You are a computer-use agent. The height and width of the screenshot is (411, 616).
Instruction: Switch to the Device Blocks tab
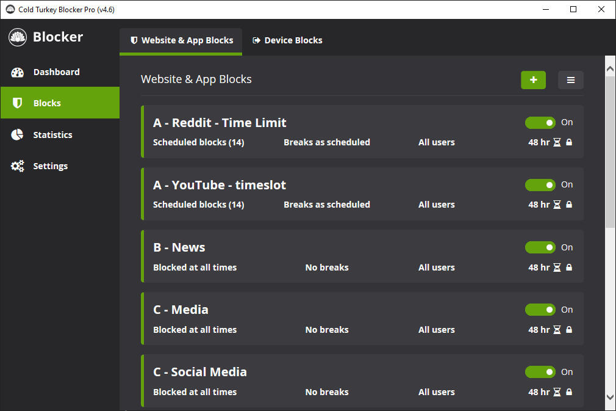287,40
